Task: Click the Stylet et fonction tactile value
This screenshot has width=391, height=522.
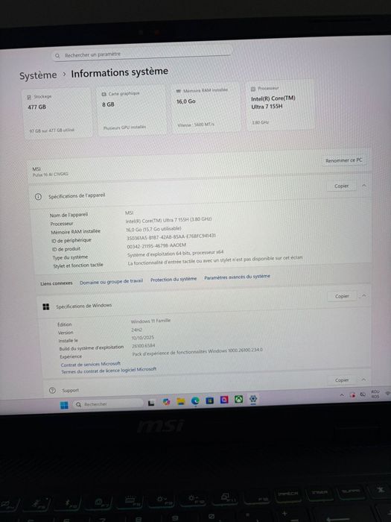Action: pyautogui.click(x=214, y=261)
